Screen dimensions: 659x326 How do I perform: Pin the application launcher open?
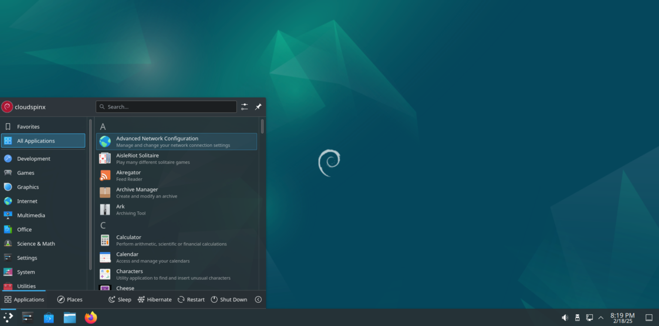(x=258, y=107)
